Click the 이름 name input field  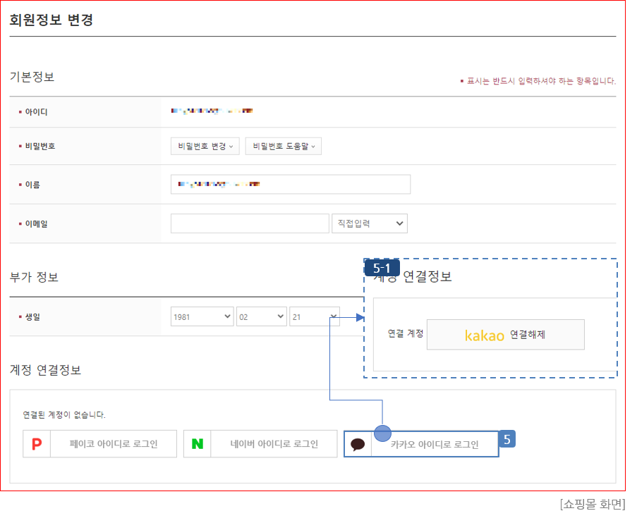[x=291, y=185]
